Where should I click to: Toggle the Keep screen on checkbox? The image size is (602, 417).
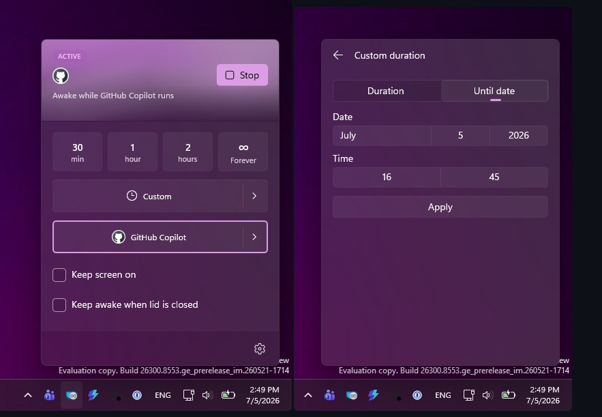59,275
